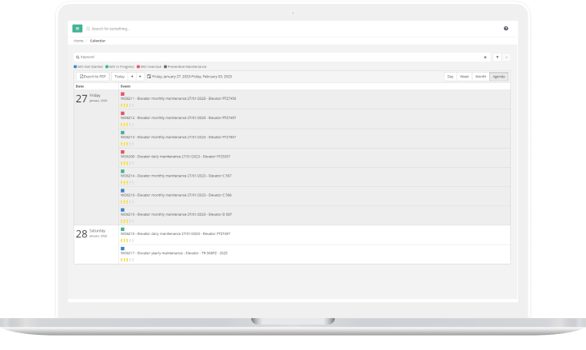Switch to Week view

point(464,77)
